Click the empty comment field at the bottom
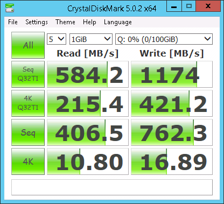The image size is (224, 204). click(x=112, y=187)
